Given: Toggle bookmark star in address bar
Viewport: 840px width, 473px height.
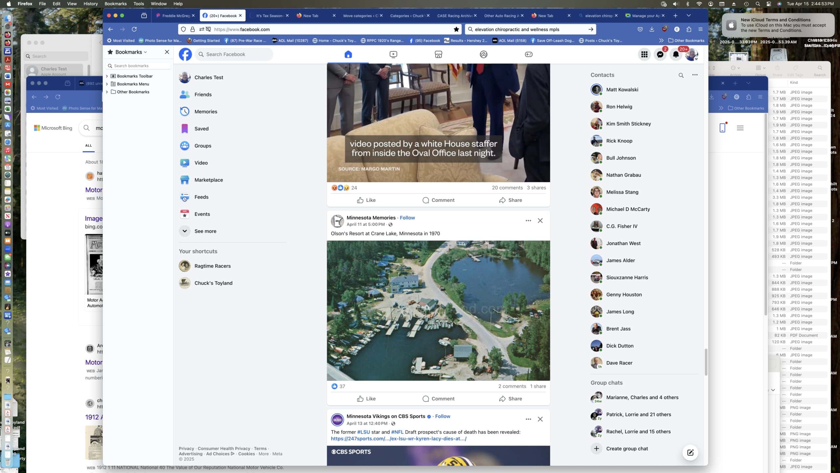Looking at the screenshot, I should click(456, 29).
